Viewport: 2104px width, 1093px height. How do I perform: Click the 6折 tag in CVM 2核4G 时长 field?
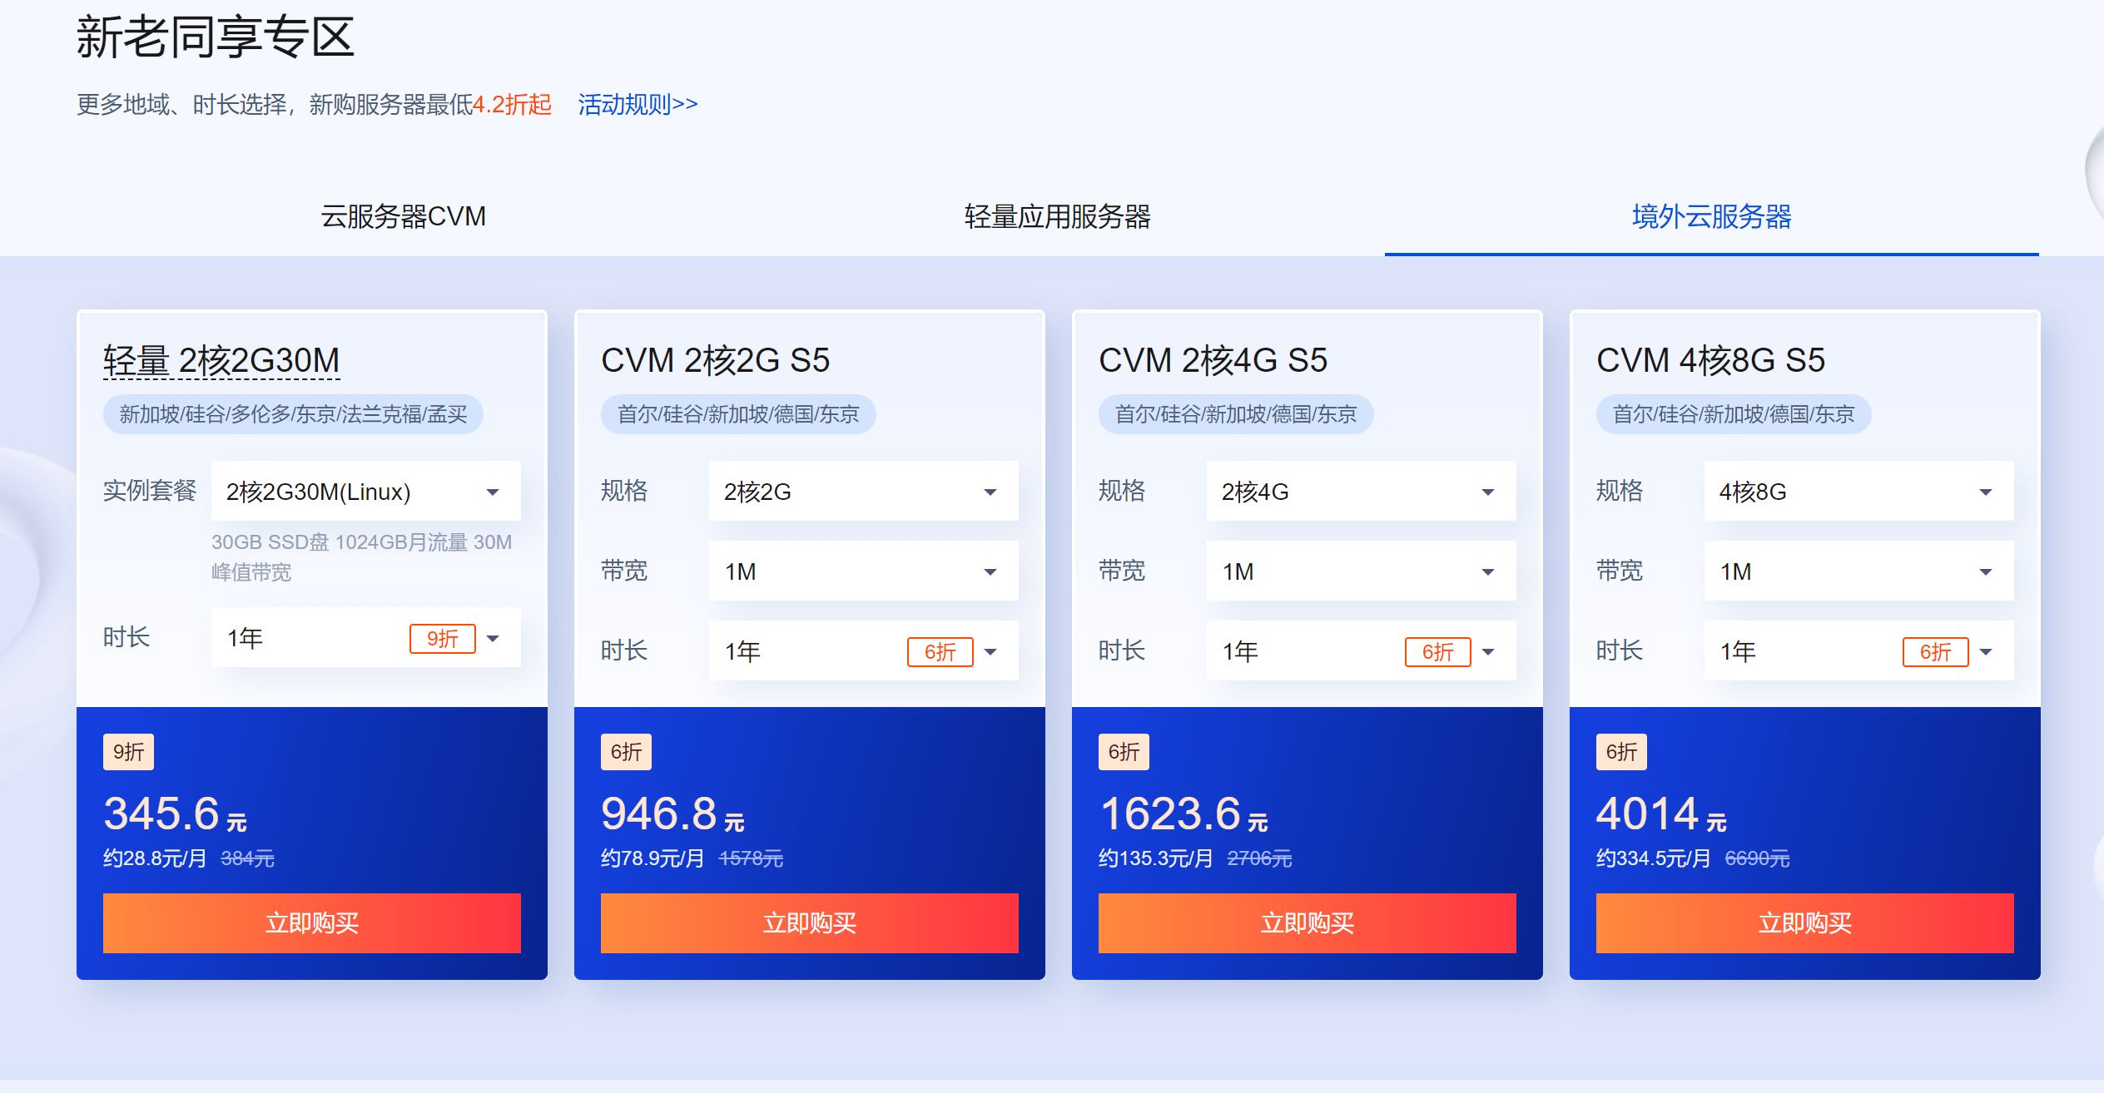click(1438, 651)
